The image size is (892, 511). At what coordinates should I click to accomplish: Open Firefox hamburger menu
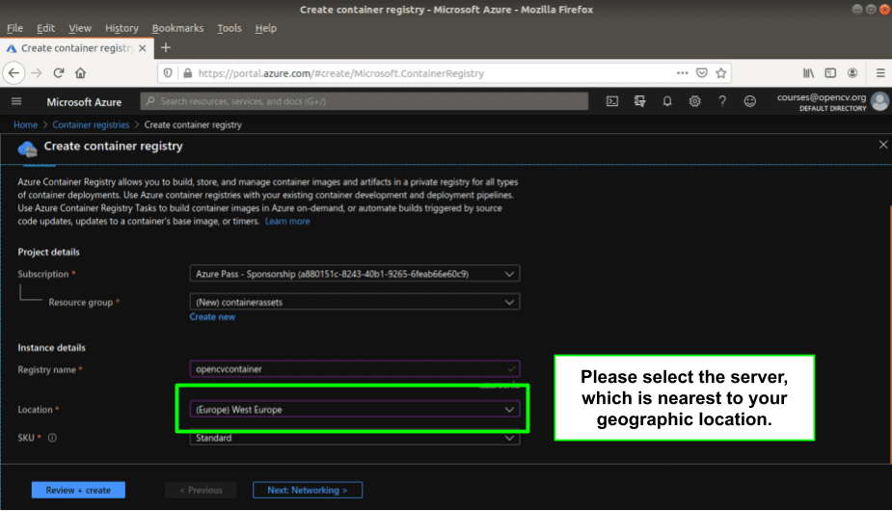[880, 73]
